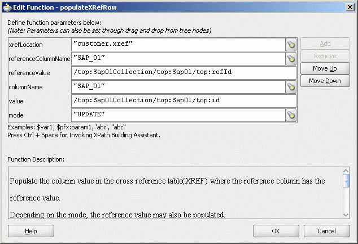
Task: Click the Edit Function title bar icon
Action: [7, 6]
